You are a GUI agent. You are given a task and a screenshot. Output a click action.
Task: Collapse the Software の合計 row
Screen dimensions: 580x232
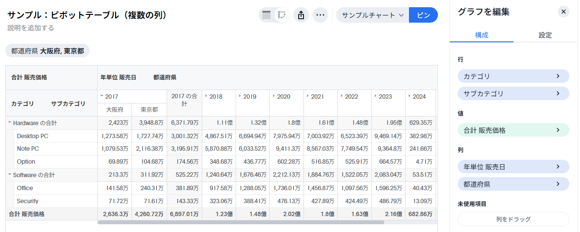point(10,175)
